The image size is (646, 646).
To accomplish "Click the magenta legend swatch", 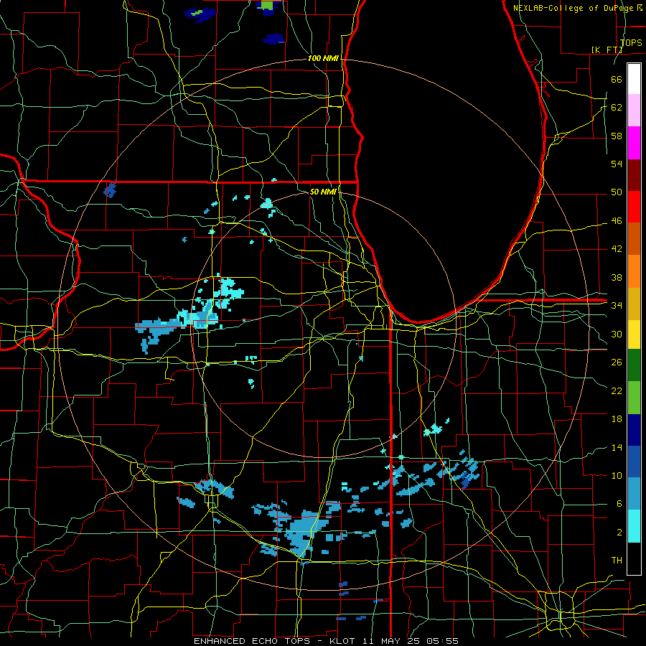I will tap(634, 143).
